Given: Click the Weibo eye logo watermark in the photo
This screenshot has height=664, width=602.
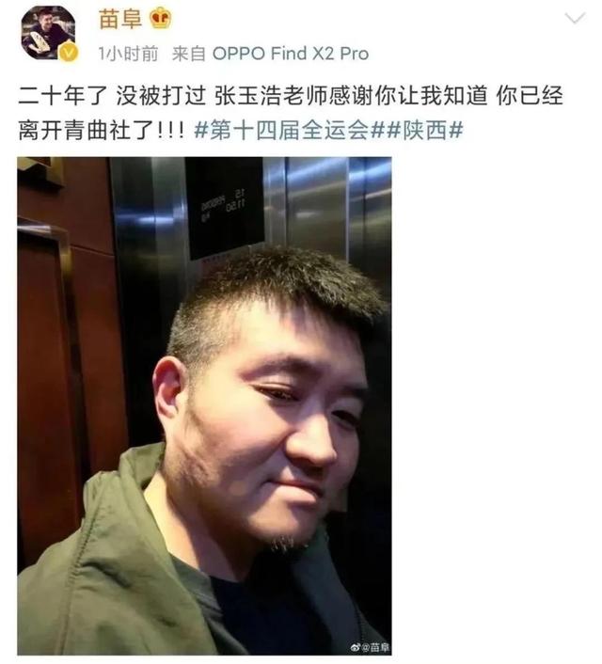Looking at the screenshot, I should coord(355,647).
